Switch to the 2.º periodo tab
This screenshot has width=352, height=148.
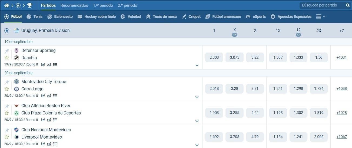[127, 5]
